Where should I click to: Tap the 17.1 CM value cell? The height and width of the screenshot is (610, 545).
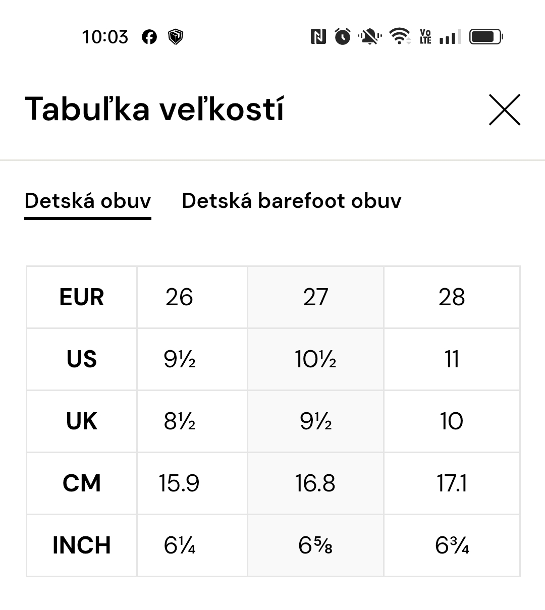point(452,483)
